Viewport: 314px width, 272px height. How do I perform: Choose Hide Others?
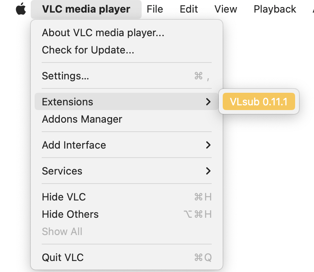coord(70,214)
